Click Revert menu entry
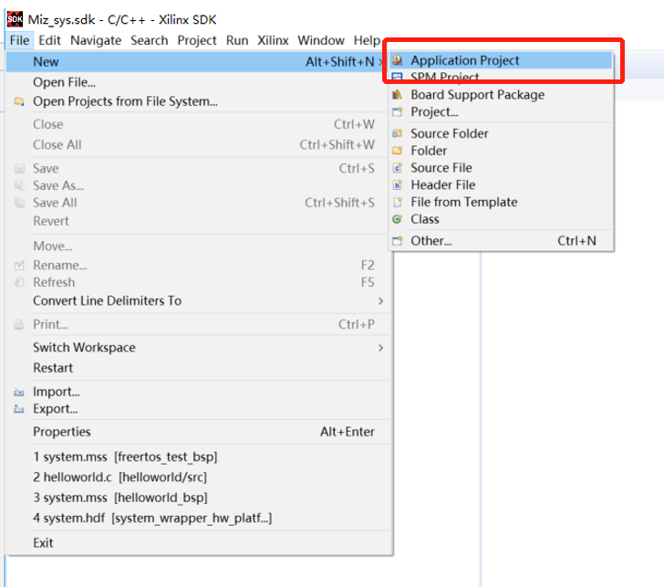Screen dimensions: 664x587 (198, 221)
